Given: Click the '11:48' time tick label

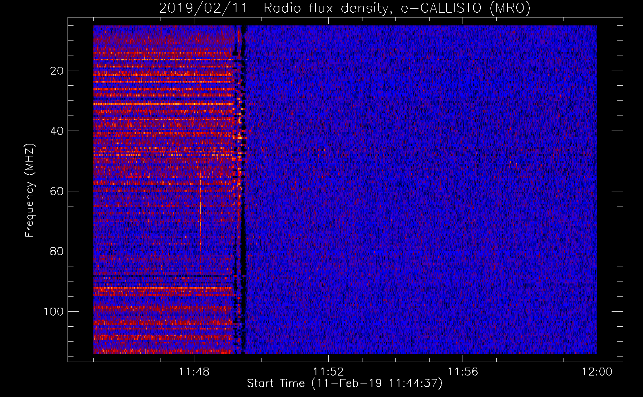Looking at the screenshot, I should 194,372.
